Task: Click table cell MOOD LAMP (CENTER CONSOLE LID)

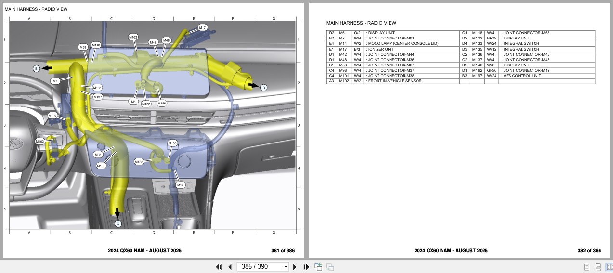Action: [x=412, y=44]
